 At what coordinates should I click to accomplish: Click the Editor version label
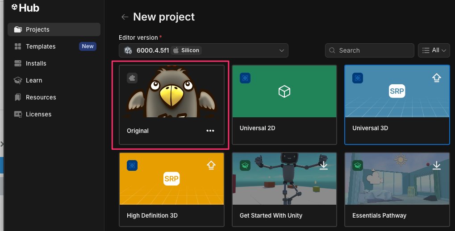click(x=138, y=37)
